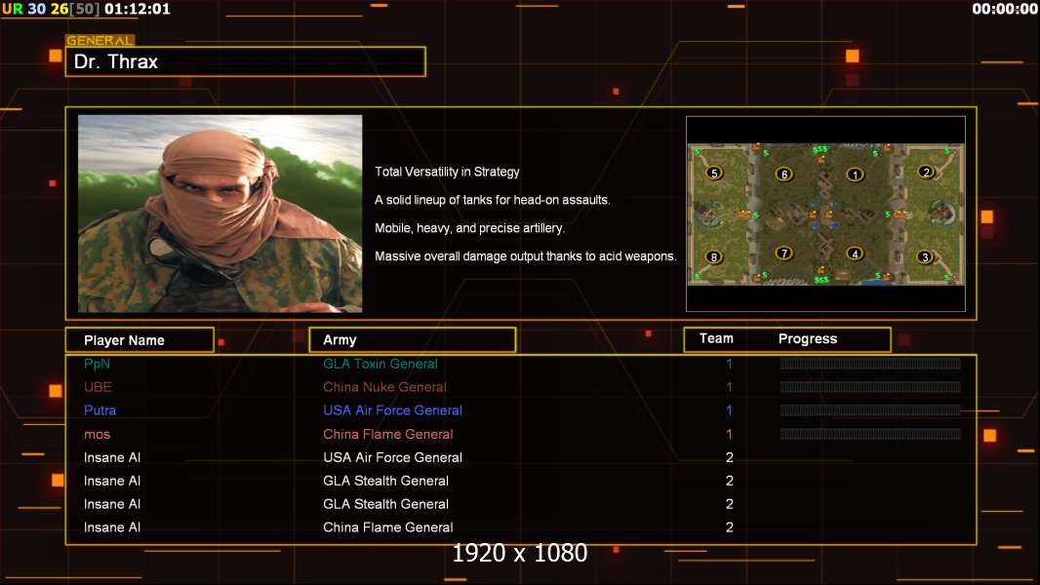Click start position 1 on the map

point(855,175)
